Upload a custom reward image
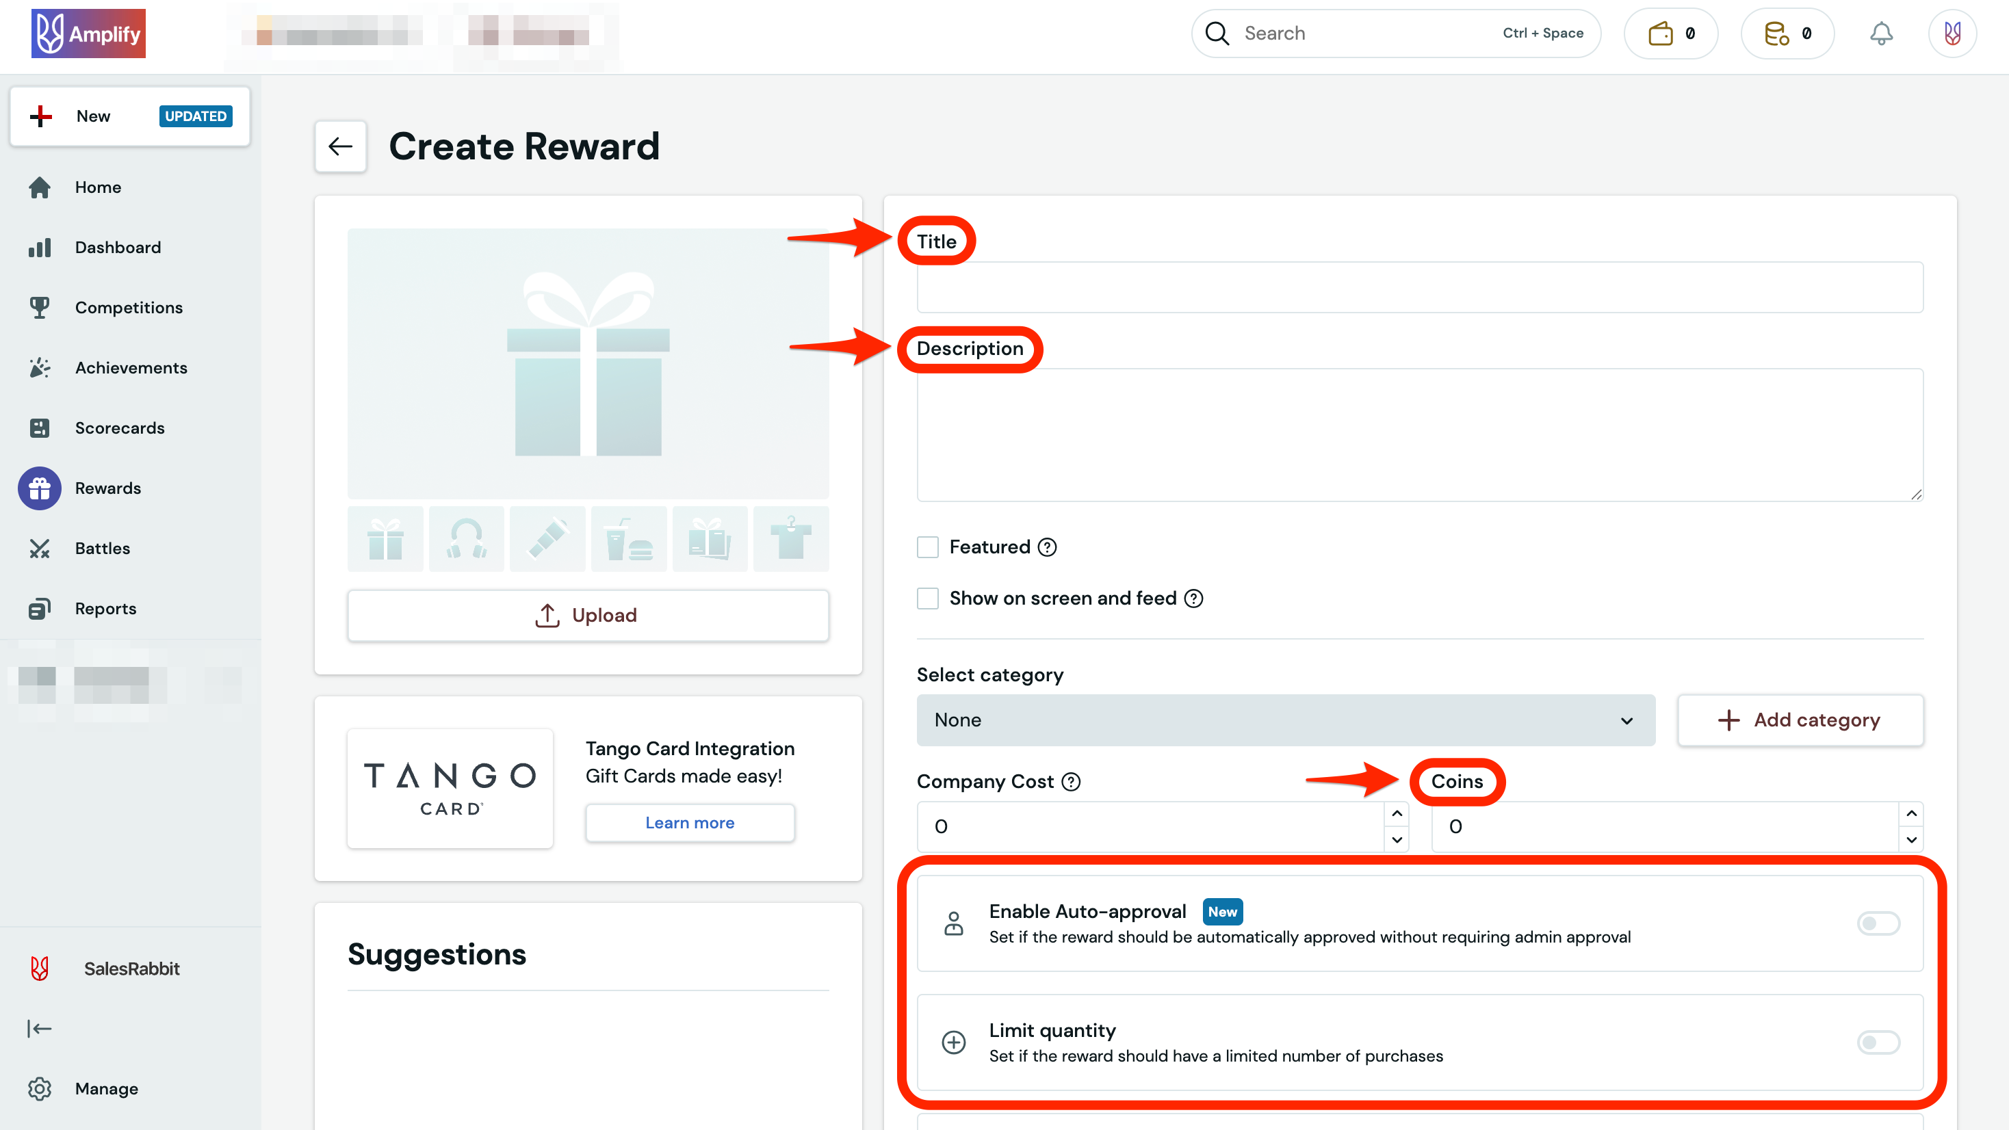Viewport: 2009px width, 1130px height. 588,616
